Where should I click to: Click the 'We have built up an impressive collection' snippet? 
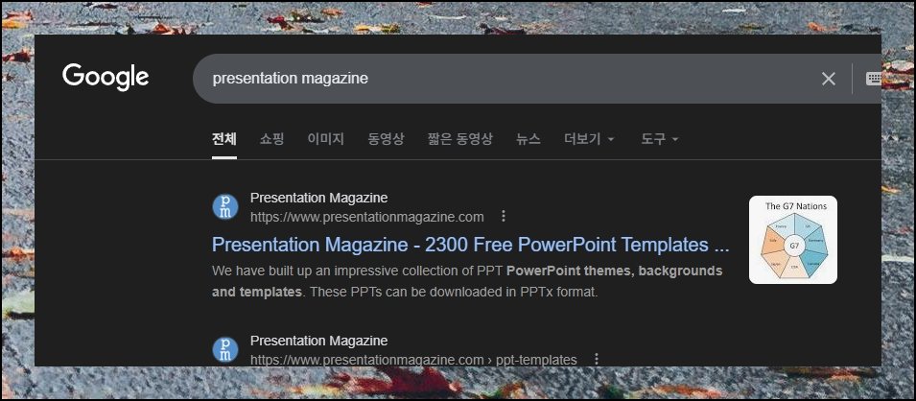pyautogui.click(x=467, y=281)
